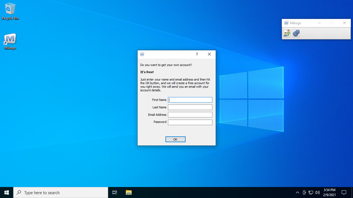Open the Action Center notification icon
The image size is (353, 198).
coord(344,193)
